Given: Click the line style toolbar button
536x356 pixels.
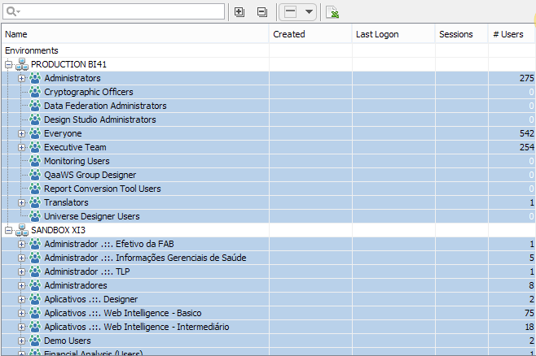Looking at the screenshot, I should point(290,12).
